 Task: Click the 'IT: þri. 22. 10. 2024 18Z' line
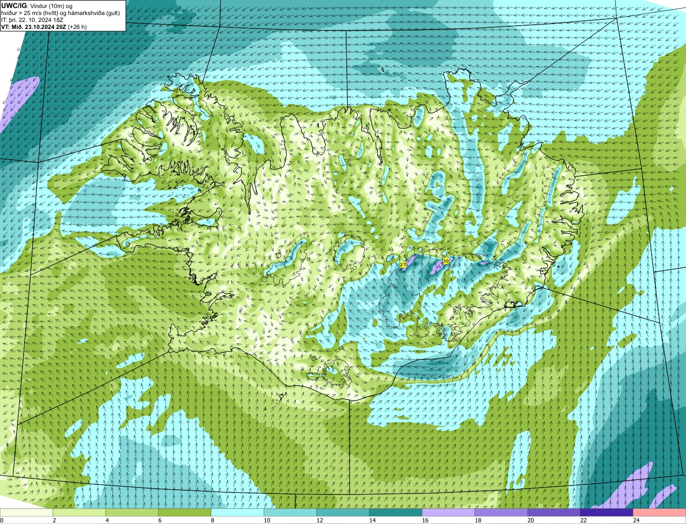pyautogui.click(x=32, y=20)
